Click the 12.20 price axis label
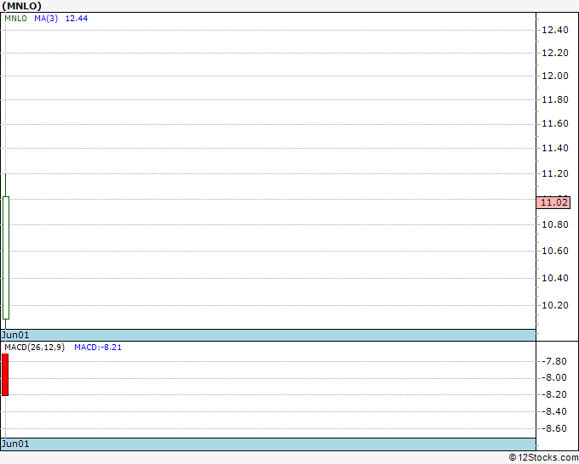Viewport: 579px width, 464px height. tap(555, 53)
